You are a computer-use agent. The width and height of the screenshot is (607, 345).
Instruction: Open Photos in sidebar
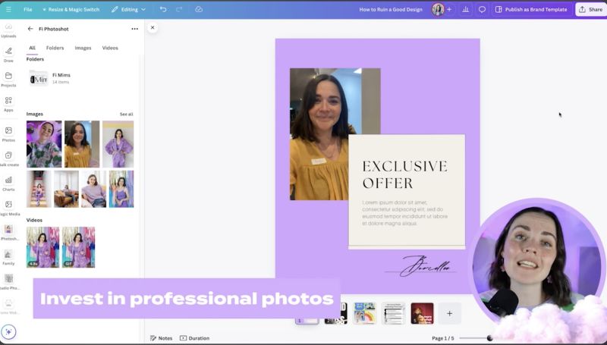(8, 134)
